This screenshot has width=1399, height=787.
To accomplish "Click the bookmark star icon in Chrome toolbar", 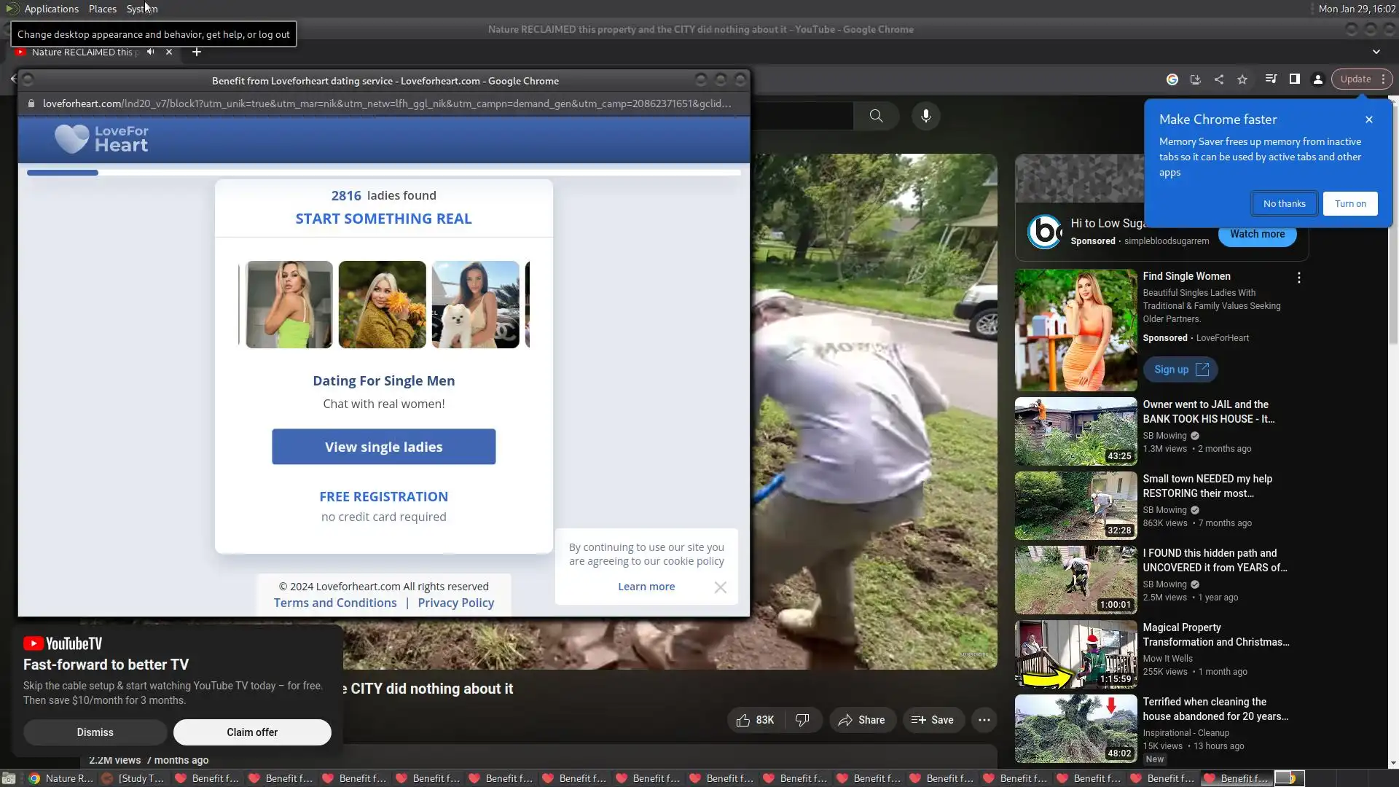I will click(1242, 79).
